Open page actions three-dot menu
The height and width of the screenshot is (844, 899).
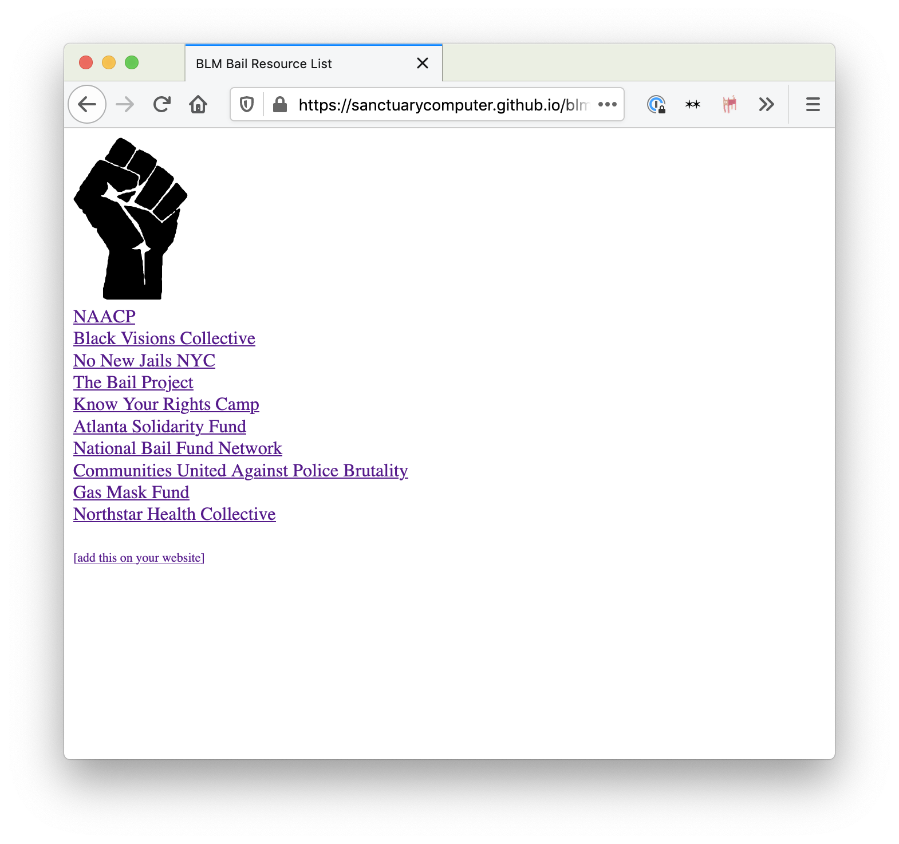click(607, 104)
